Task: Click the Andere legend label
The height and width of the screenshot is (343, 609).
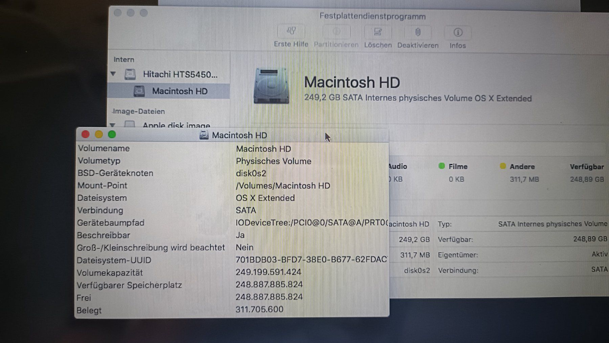Action: (522, 167)
